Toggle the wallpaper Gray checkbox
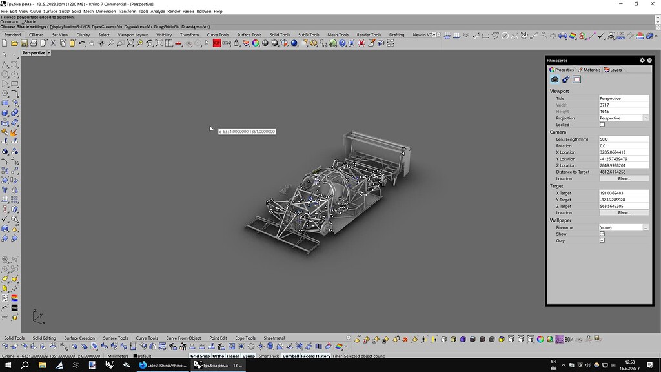The width and height of the screenshot is (661, 372). (x=602, y=240)
